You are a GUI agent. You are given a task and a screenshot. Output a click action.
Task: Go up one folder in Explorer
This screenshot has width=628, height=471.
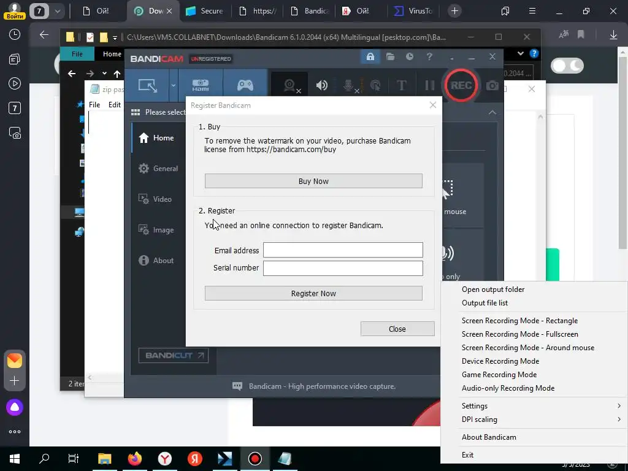(x=117, y=74)
